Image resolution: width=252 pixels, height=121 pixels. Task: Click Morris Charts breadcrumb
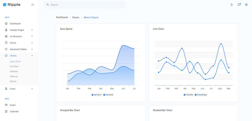pyautogui.click(x=91, y=17)
